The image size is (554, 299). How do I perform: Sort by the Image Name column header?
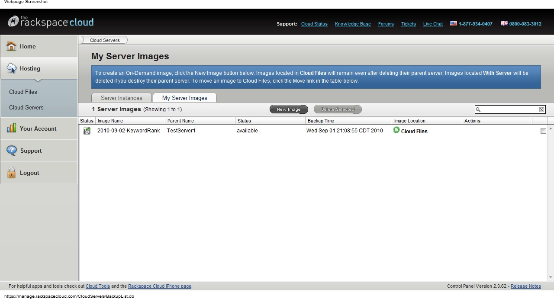(130, 121)
